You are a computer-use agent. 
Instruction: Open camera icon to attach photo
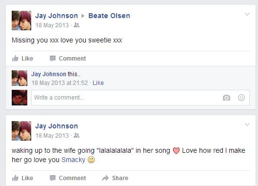226,98
